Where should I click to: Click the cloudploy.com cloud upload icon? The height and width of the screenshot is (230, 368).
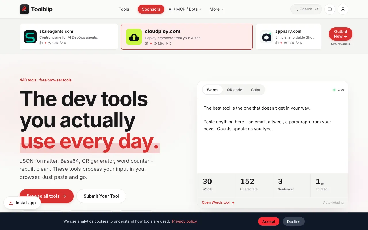[134, 37]
